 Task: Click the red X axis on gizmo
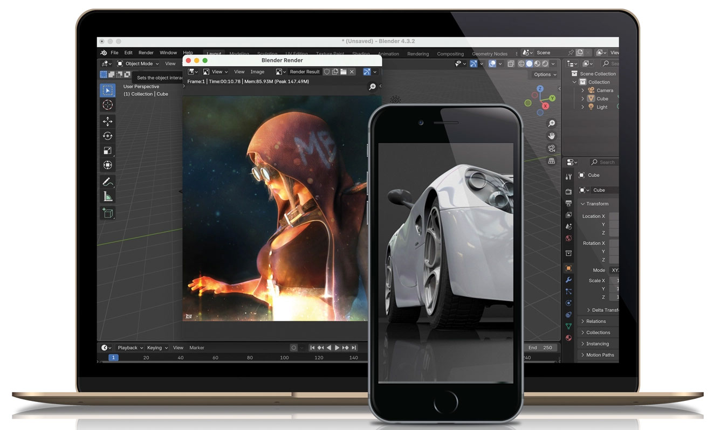[545, 107]
